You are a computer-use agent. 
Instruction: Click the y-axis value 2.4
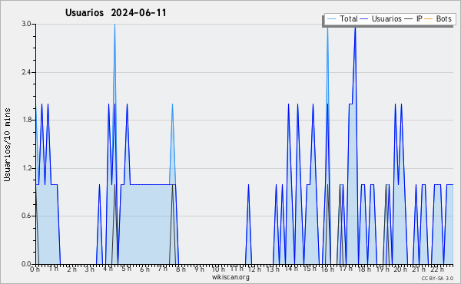pos(26,72)
